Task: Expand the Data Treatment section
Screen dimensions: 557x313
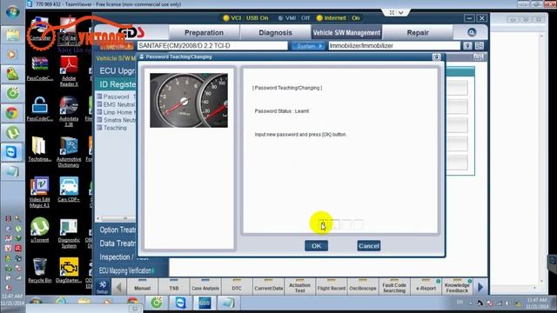Action: 116,243
